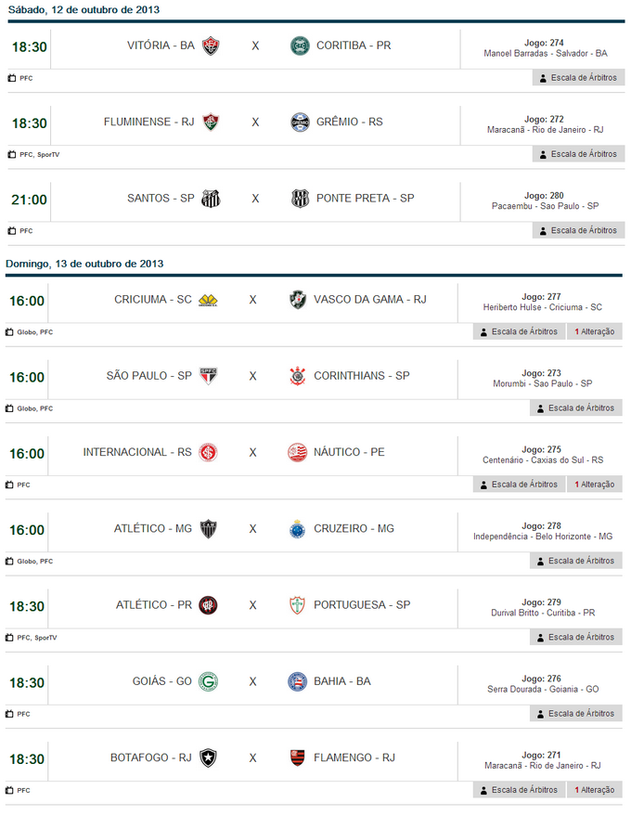Click the Internacional team crest
The image size is (631, 815).
(x=208, y=452)
